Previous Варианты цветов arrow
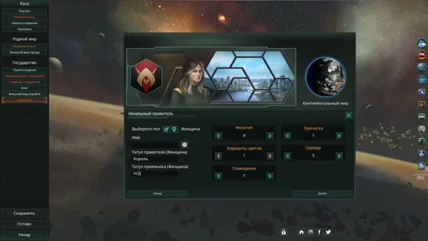This screenshot has width=428, height=241. point(219,156)
